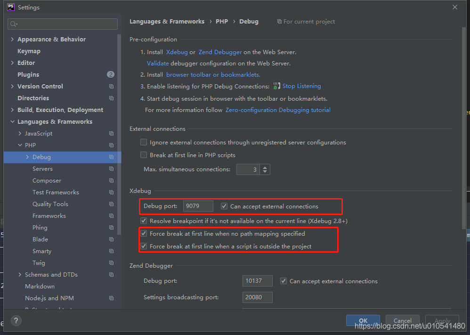The width and height of the screenshot is (470, 335).
Task: Select Test Frameworks page
Action: pyautogui.click(x=56, y=192)
